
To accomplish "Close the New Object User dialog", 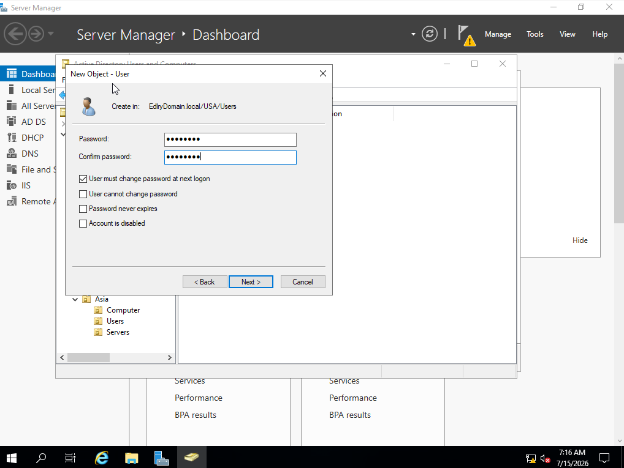I will pos(323,73).
